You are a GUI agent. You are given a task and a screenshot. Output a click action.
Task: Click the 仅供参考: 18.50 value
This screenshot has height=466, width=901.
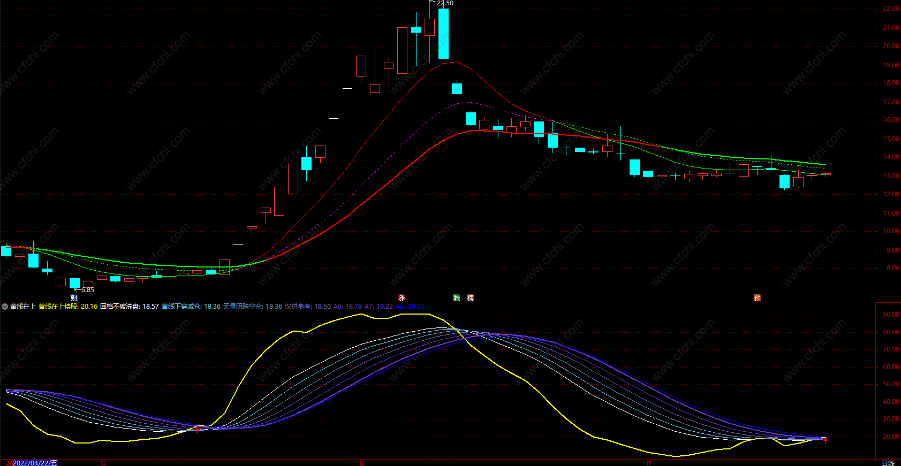308,307
